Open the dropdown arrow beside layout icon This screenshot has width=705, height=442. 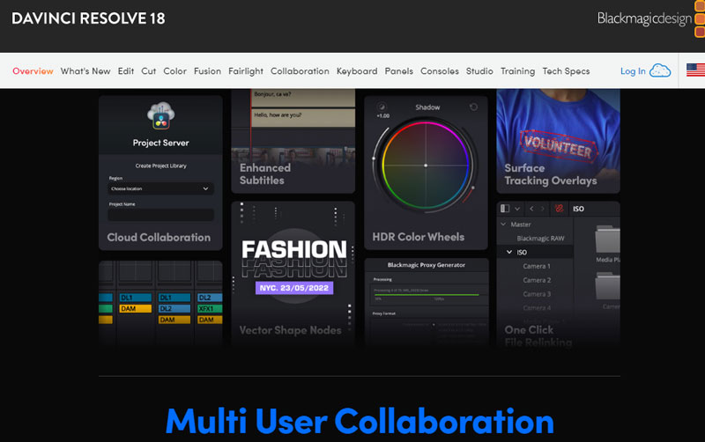click(x=517, y=209)
